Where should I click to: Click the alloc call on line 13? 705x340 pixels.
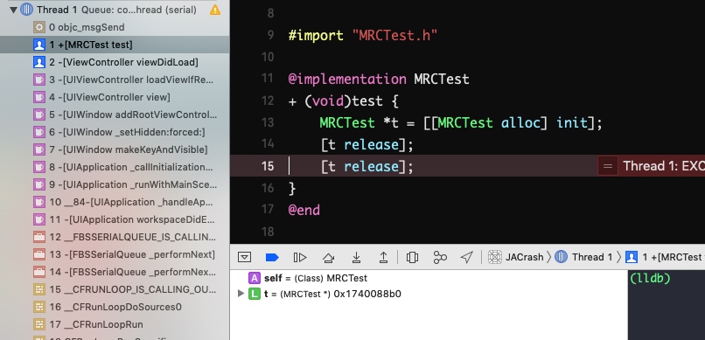[x=520, y=122]
